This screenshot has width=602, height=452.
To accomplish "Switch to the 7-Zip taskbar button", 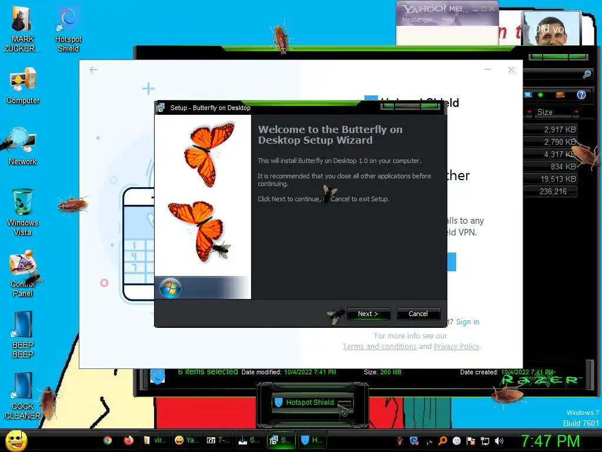I will pyautogui.click(x=218, y=440).
